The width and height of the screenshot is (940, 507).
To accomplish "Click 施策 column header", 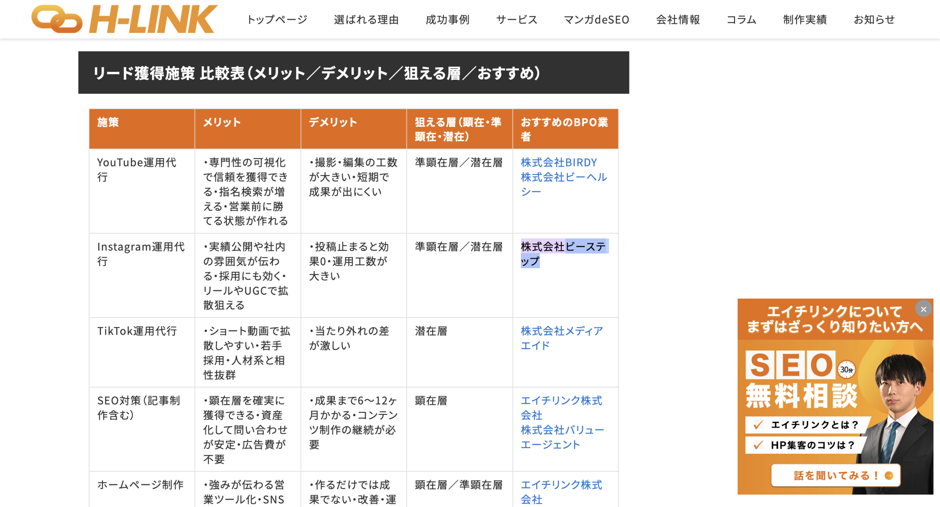I will coord(142,129).
